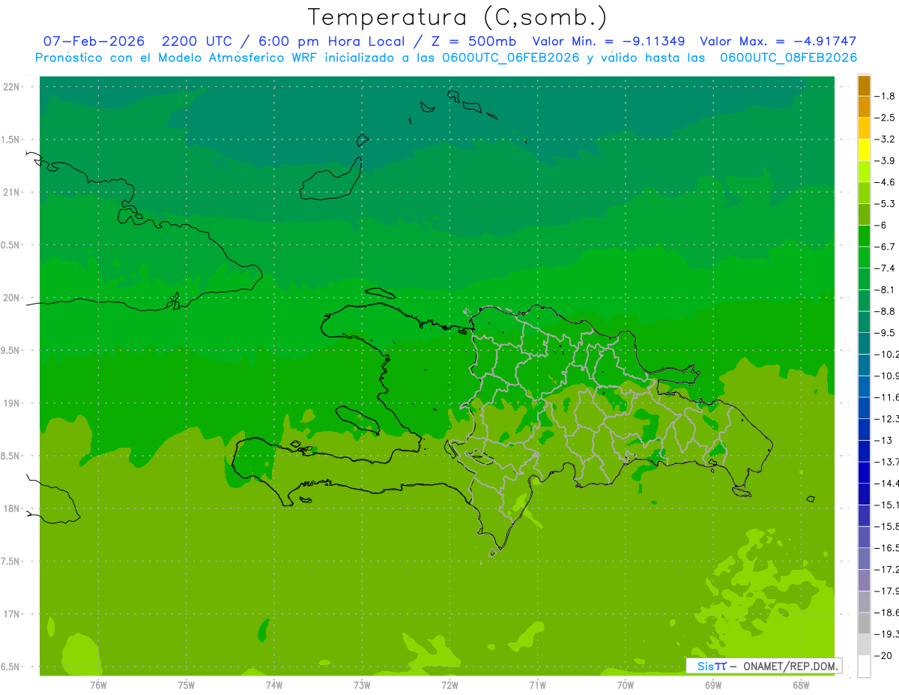Click the "17N" latitude label
899x695 pixels.
pyautogui.click(x=13, y=615)
